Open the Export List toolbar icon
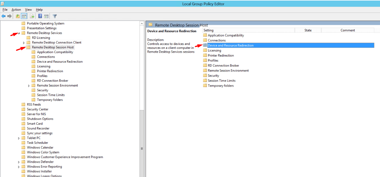Viewport: 380px width, 177px height. tap(32, 16)
